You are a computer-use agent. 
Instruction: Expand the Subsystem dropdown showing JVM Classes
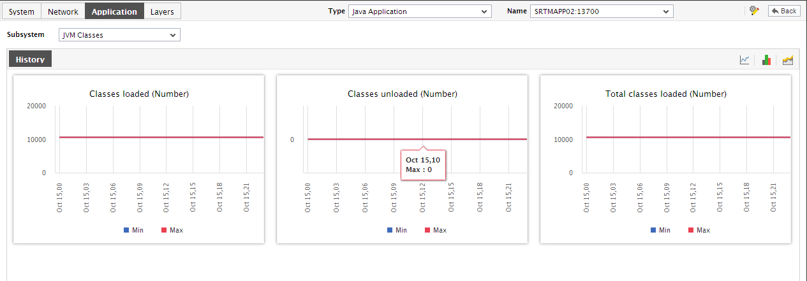click(119, 35)
